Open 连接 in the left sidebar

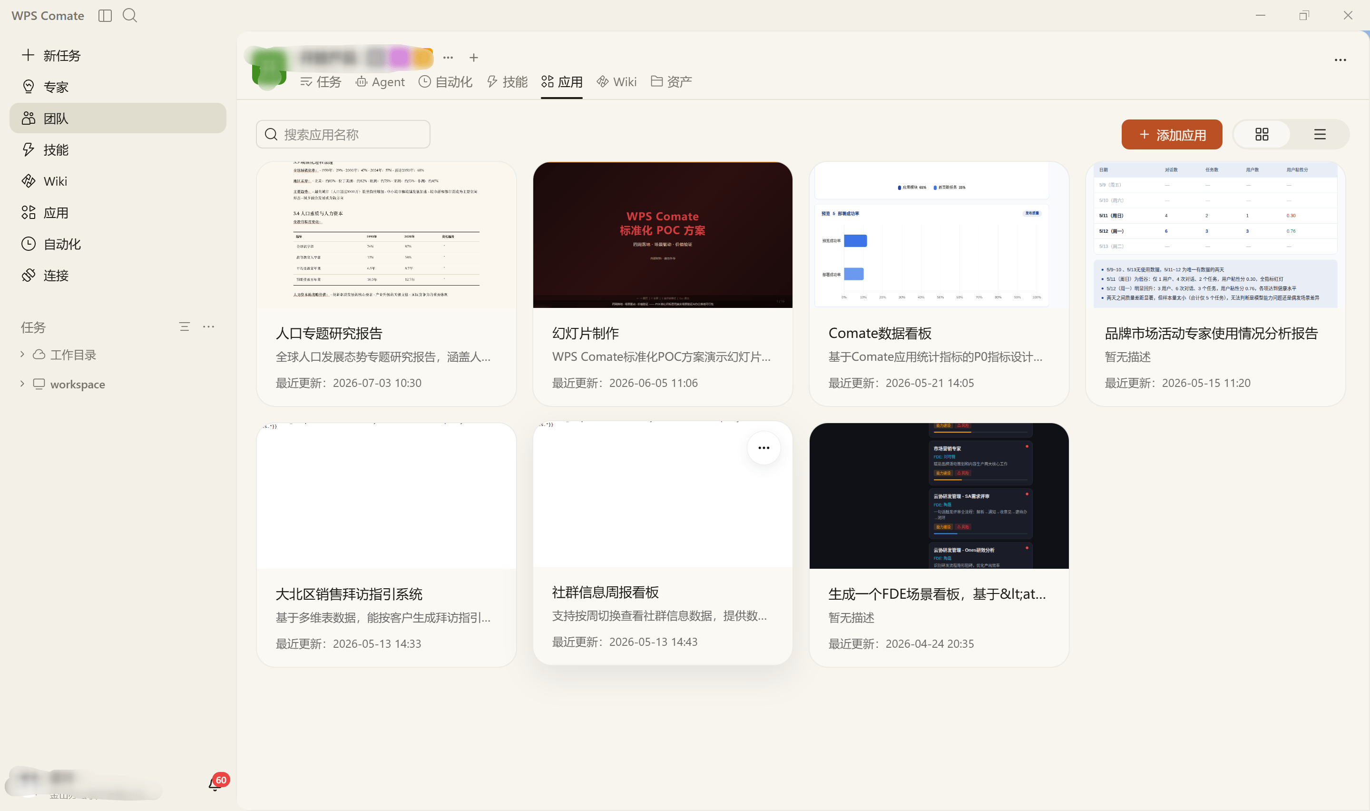pos(117,276)
